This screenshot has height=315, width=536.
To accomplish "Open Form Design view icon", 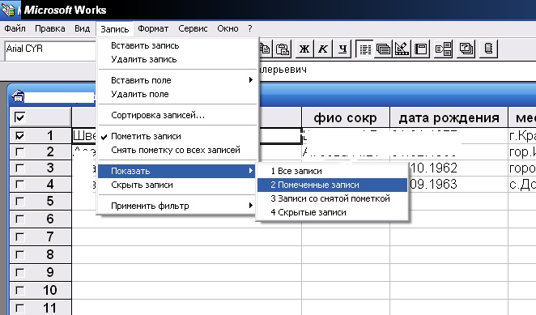I will point(402,49).
